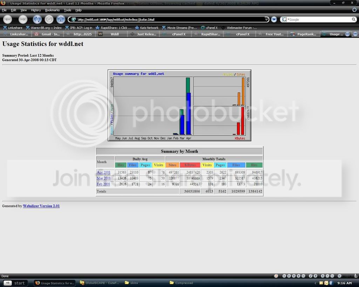This screenshot has width=359, height=287.
Task: Click the Google search magnifier icon
Action: (354, 20)
